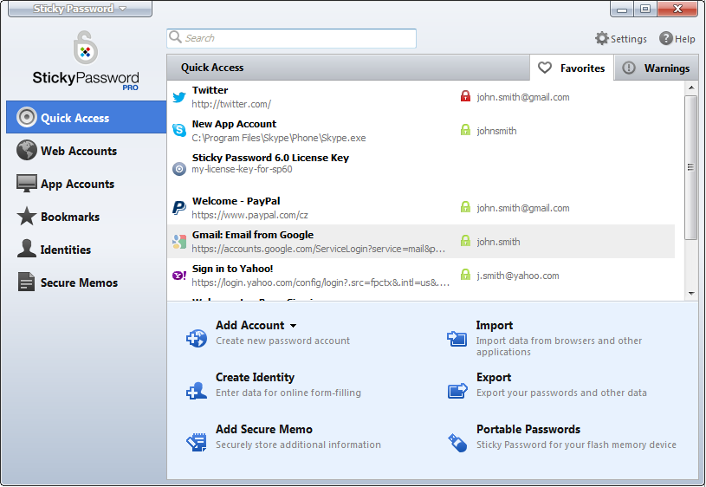Click the green lock icon beside johnsmith
706x487 pixels.
pos(465,130)
